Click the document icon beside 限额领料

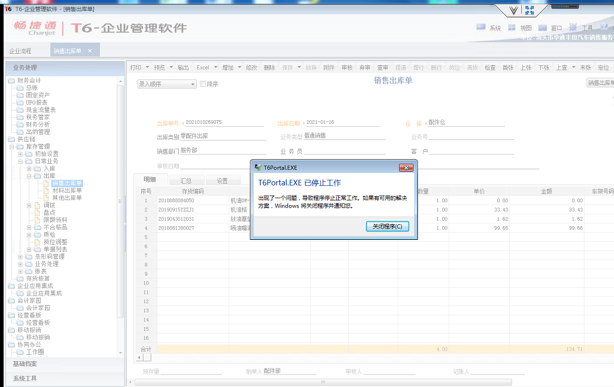click(38, 220)
